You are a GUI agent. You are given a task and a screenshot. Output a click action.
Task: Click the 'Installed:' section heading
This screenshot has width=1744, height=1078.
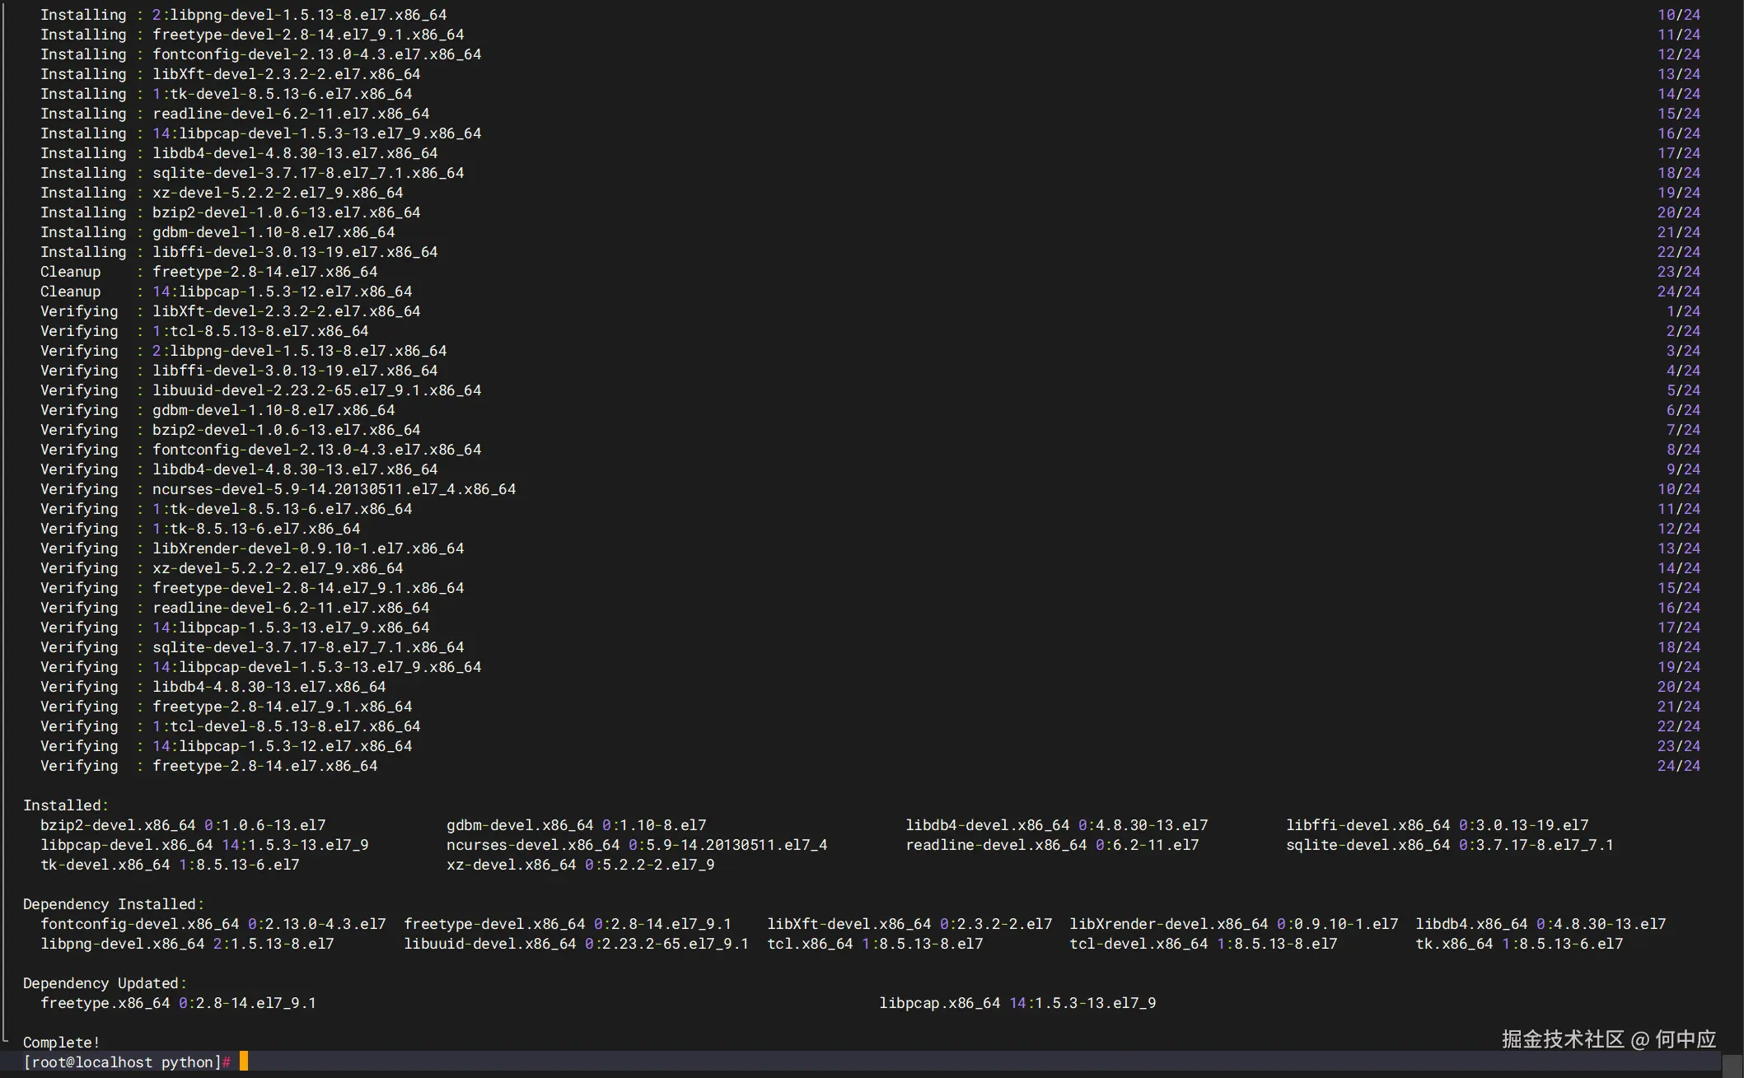65,805
